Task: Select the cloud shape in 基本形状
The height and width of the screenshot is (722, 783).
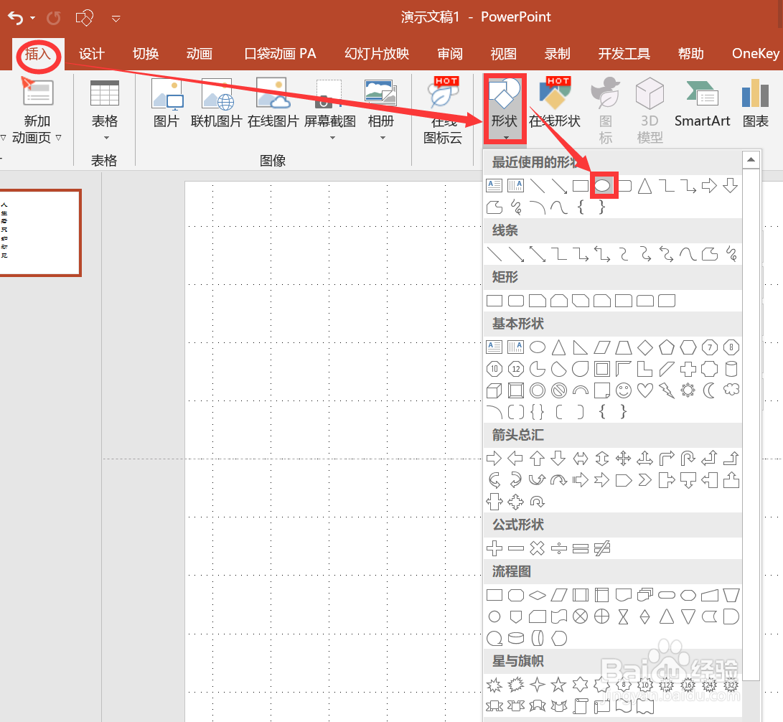Action: pos(731,390)
